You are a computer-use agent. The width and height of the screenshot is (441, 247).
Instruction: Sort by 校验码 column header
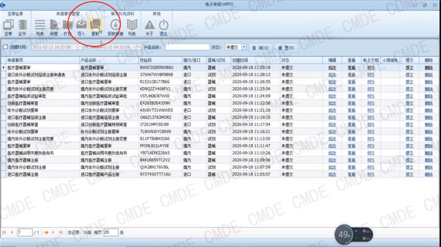(x=160, y=60)
